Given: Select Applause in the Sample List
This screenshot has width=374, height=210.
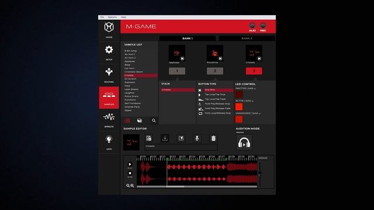Looking at the screenshot, I should pos(130,61).
